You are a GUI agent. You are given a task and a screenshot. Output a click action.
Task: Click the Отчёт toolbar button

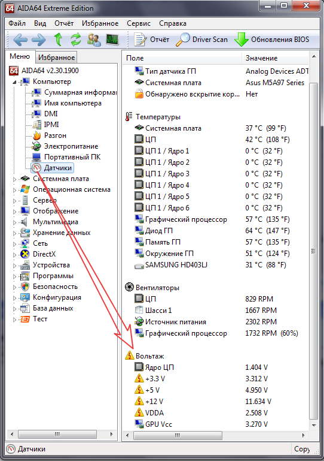coord(152,40)
